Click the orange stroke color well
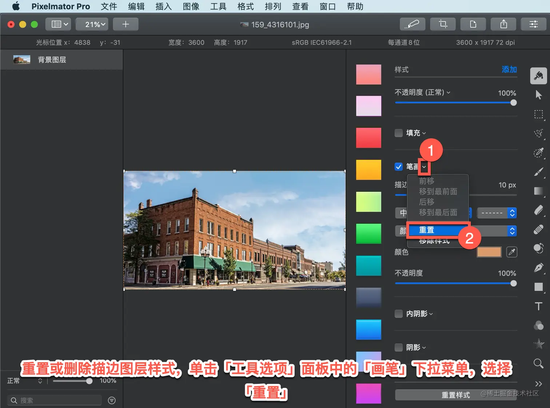This screenshot has height=408, width=550. click(x=489, y=252)
